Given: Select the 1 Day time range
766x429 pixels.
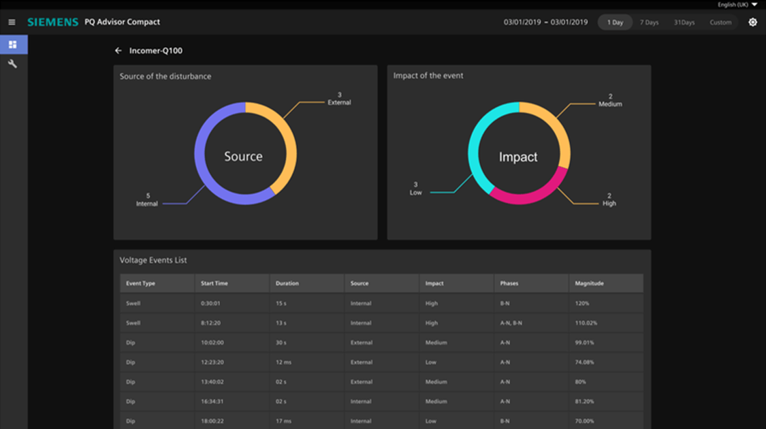Looking at the screenshot, I should 615,22.
